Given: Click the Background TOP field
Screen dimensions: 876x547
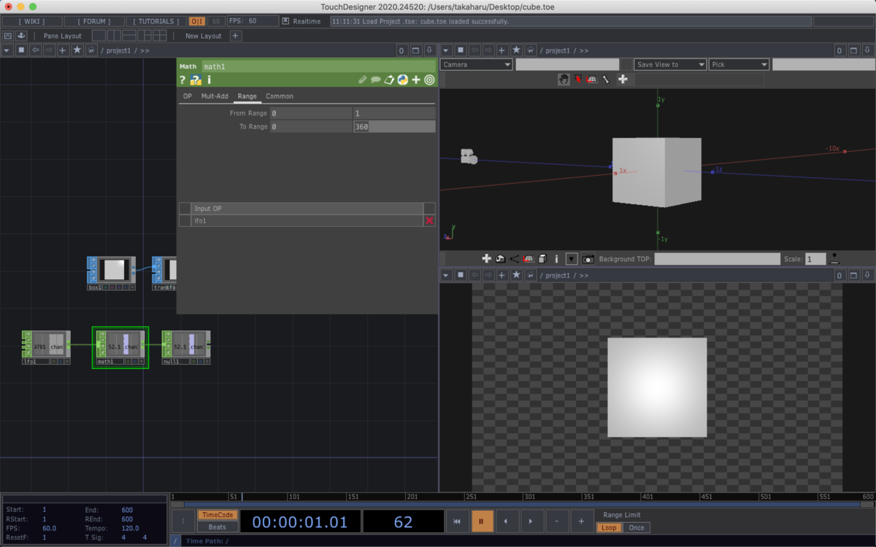Looking at the screenshot, I should click(x=718, y=259).
